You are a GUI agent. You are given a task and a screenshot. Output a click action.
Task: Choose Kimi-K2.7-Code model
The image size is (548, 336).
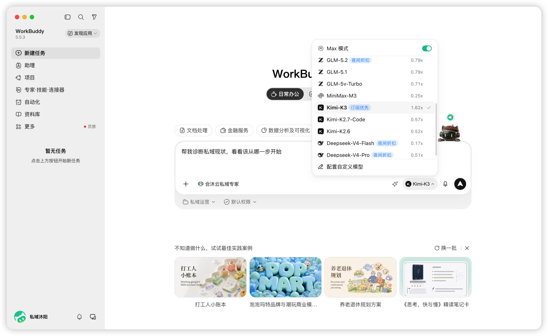coord(375,119)
